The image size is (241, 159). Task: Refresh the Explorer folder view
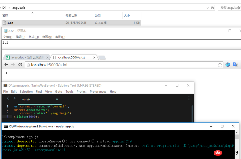click(x=212, y=8)
